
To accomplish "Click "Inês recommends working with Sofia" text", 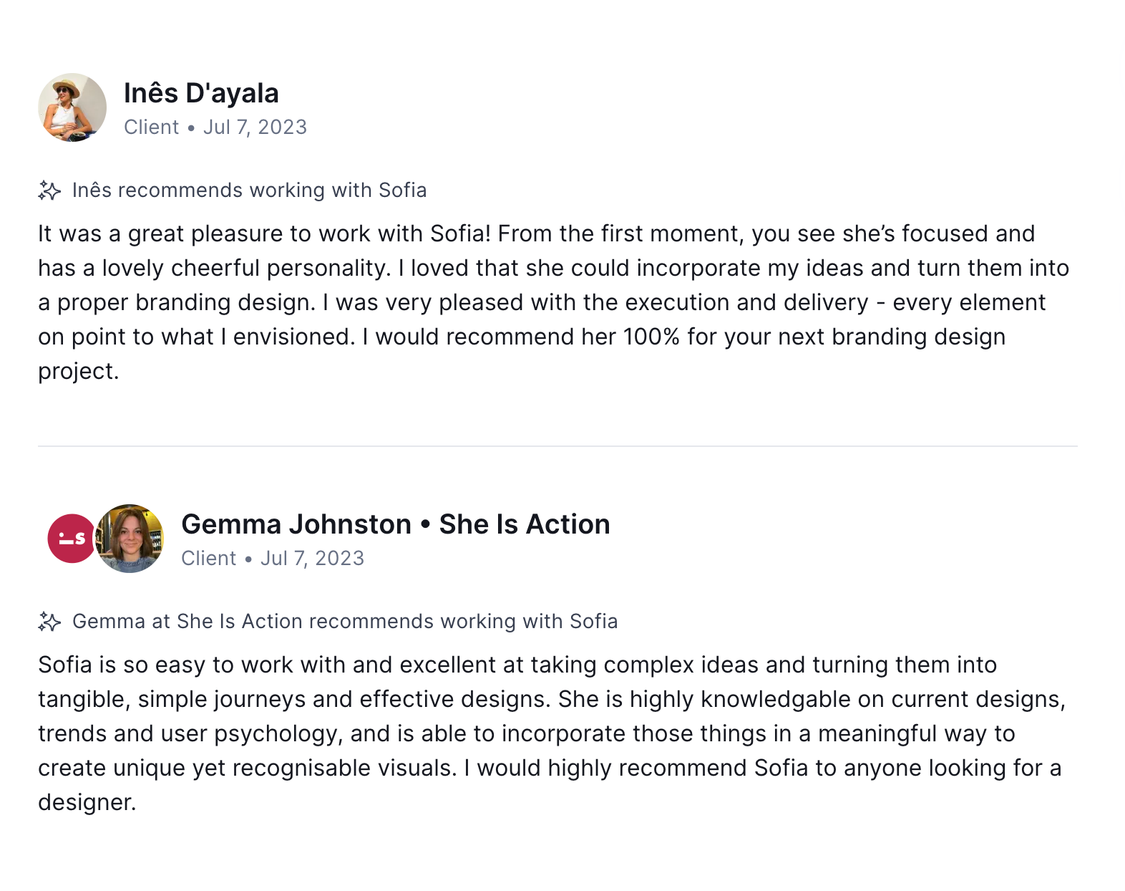I will click(249, 191).
